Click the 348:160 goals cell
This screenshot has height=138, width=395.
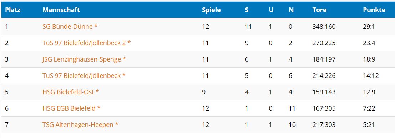tap(324, 26)
